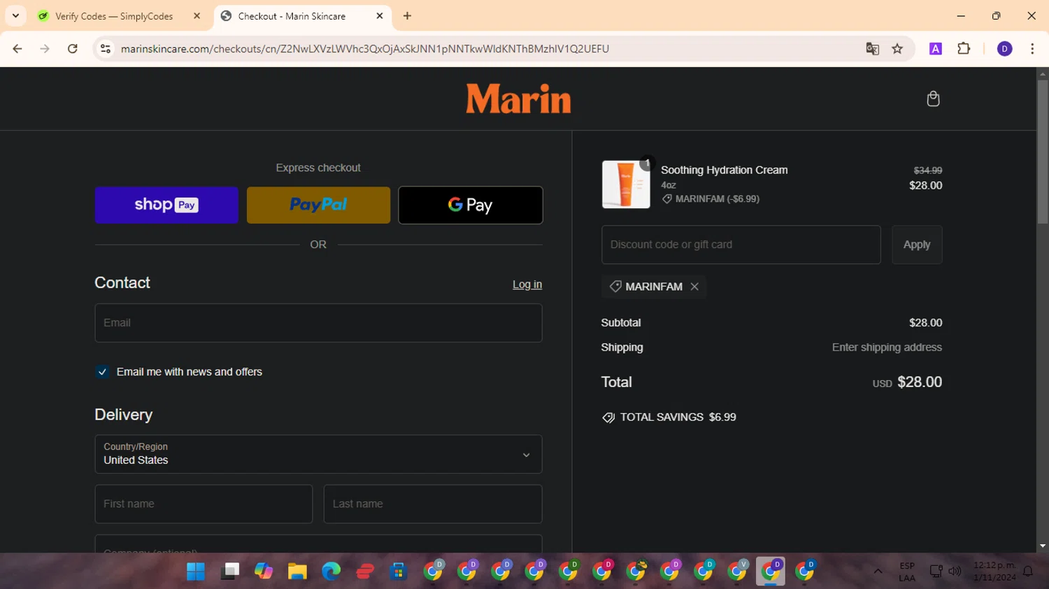Reload the checkout page
The image size is (1049, 589).
[x=73, y=49]
